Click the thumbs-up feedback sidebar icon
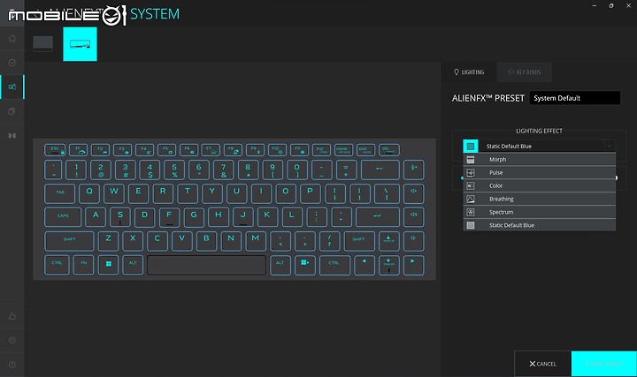The image size is (637, 377). (12, 316)
